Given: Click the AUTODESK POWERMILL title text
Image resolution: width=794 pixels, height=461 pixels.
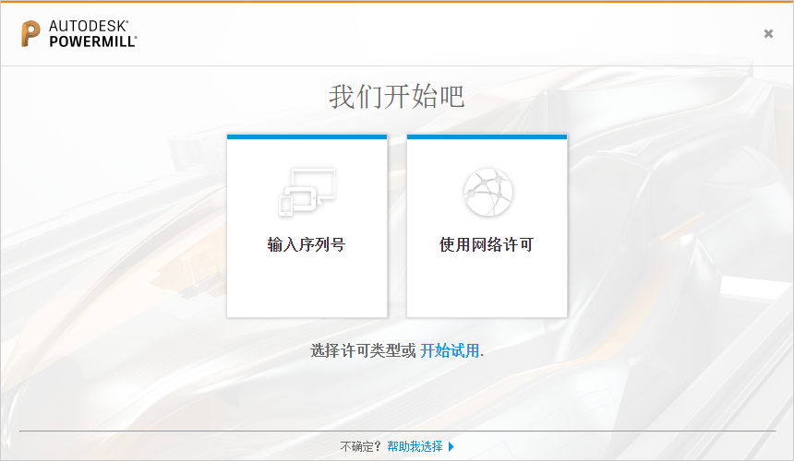Looking at the screenshot, I should click(93, 34).
